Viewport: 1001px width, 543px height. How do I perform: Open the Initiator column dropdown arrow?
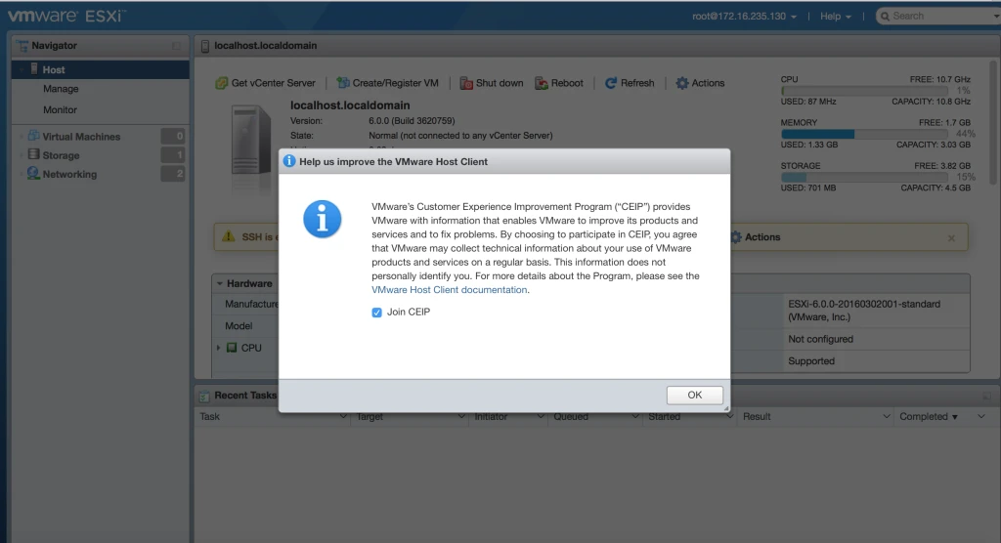(x=540, y=417)
